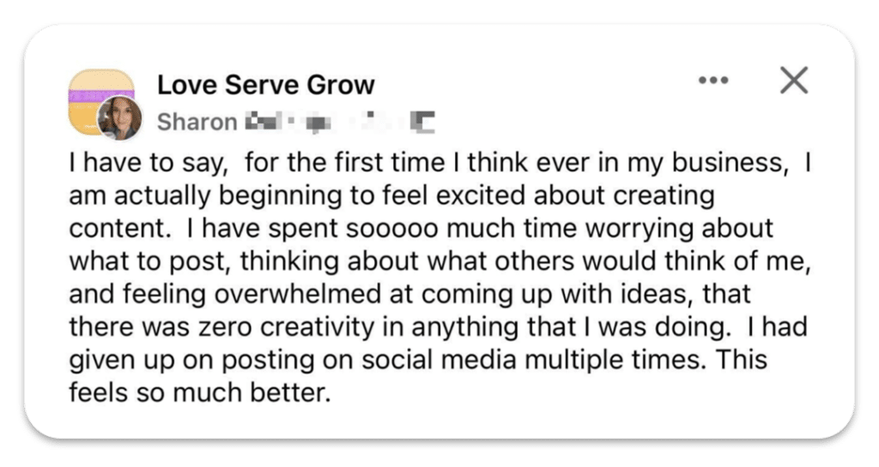This screenshot has width=879, height=467.
Task: Click the final words "feels so much better."
Action: pyautogui.click(x=200, y=393)
